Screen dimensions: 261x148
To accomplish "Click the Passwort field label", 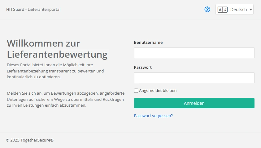I will [x=143, y=68].
